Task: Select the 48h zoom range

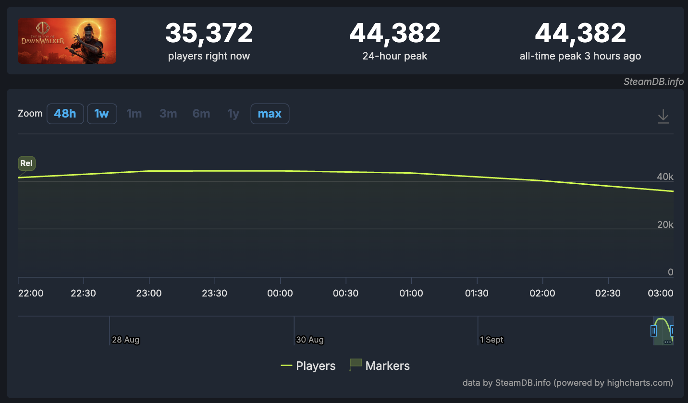Action: [x=65, y=114]
